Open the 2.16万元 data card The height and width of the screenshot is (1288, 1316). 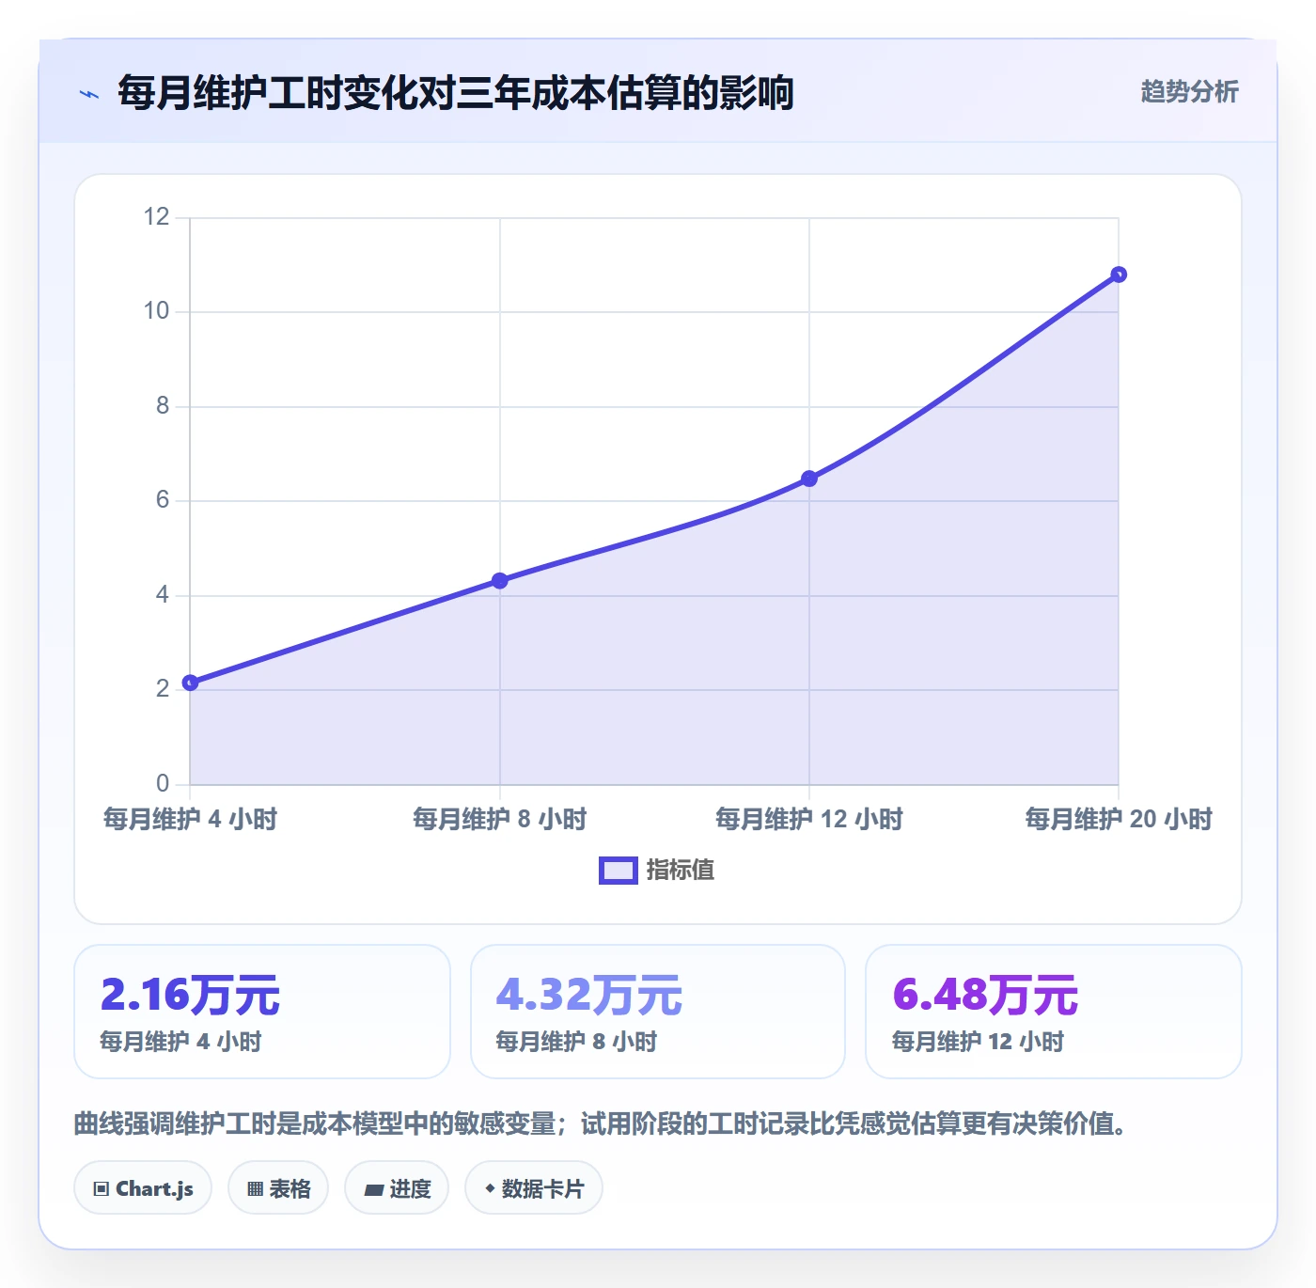pos(262,1012)
